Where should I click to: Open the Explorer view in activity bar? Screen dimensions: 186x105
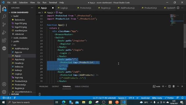4,9
